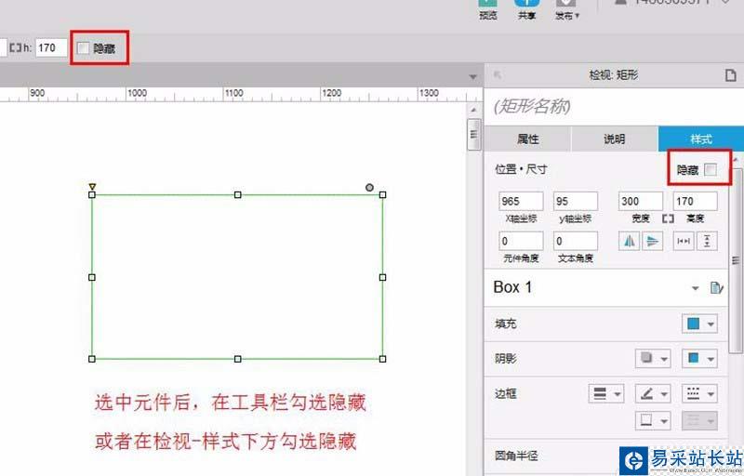The image size is (744, 476).
Task: Click the y轴坐标 field showing 95
Action: click(x=575, y=201)
